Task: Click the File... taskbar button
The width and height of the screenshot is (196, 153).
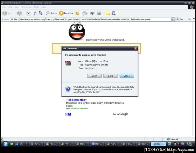Action: tap(158, 144)
